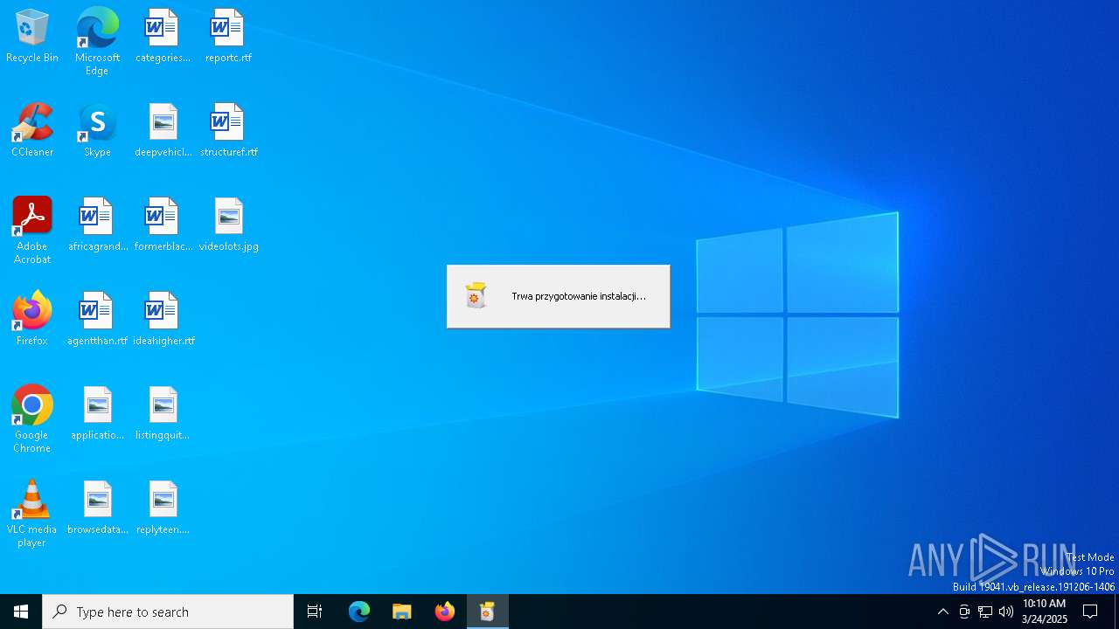Select the categories Word document icon
Viewport: 1119px width, 629px height.
163,36
